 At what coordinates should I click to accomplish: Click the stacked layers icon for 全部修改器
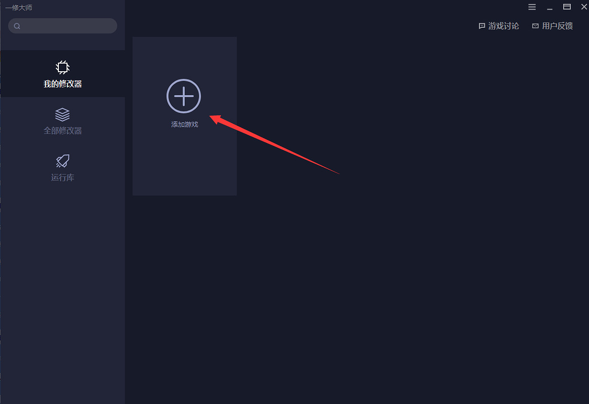coord(63,115)
